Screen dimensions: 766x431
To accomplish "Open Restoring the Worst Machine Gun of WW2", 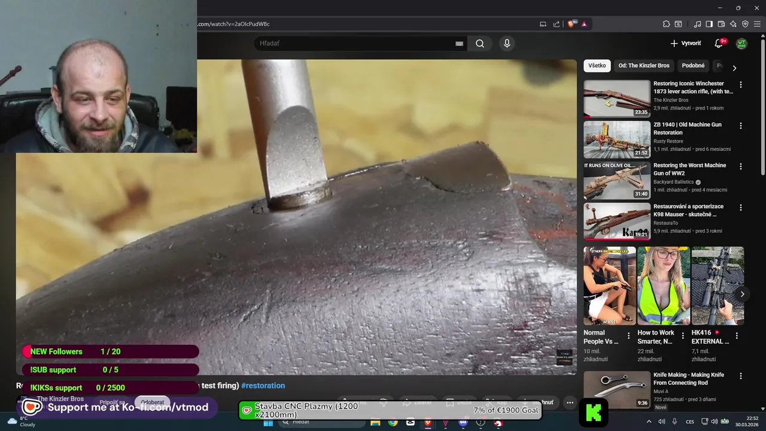I will tap(689, 169).
